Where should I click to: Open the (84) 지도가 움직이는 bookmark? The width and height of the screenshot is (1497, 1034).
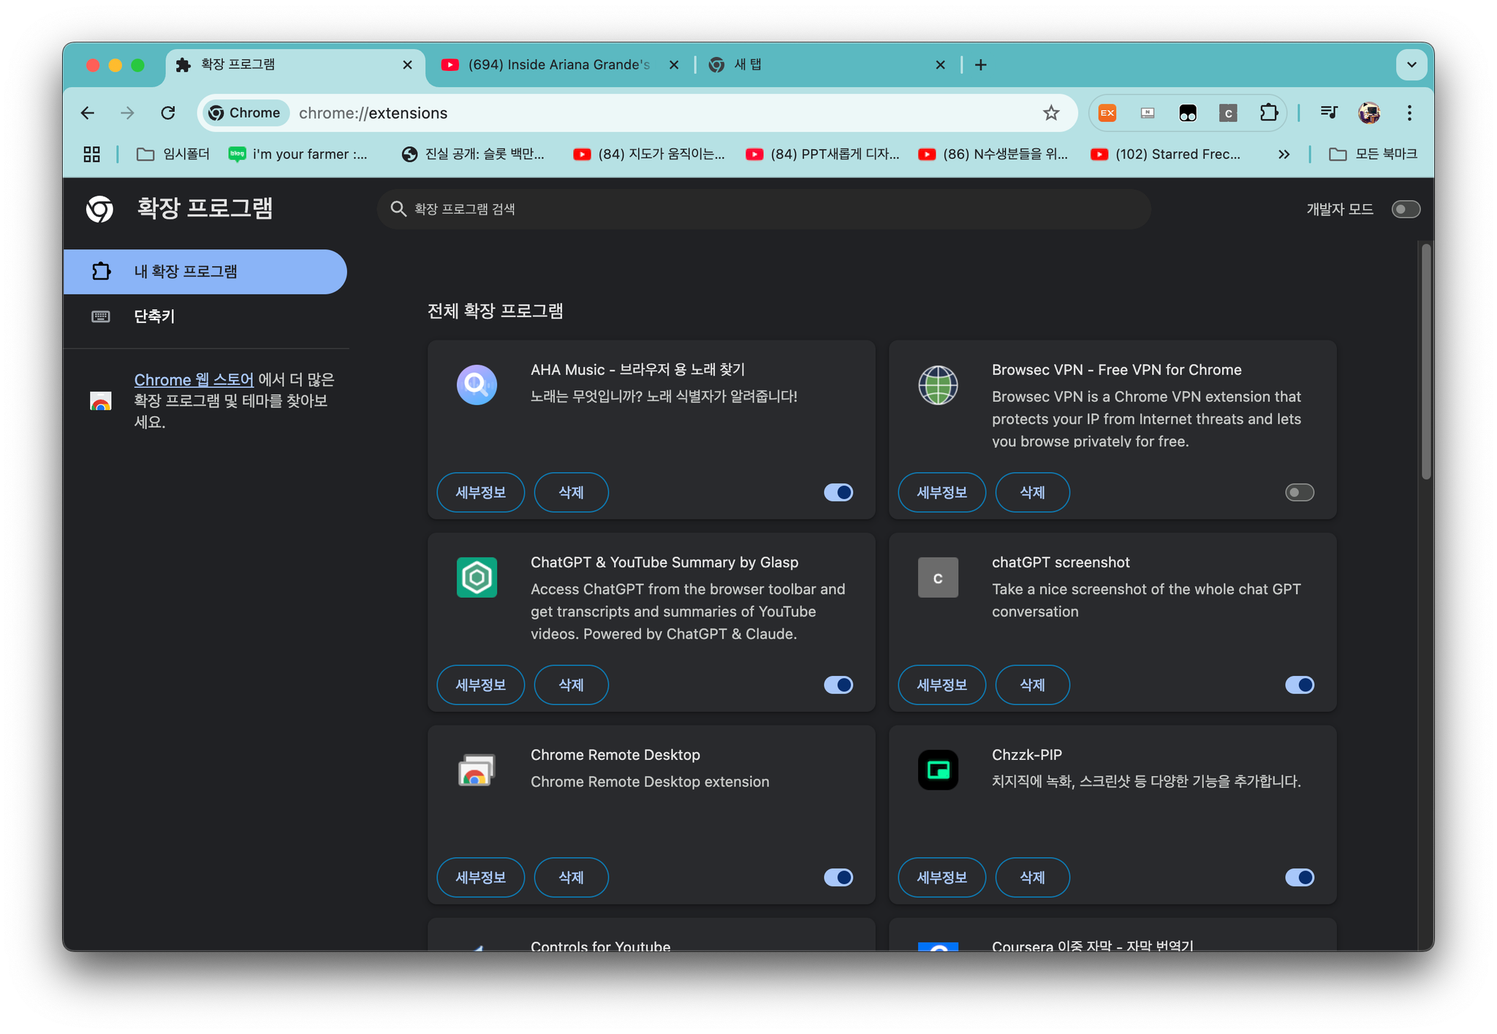click(x=649, y=154)
